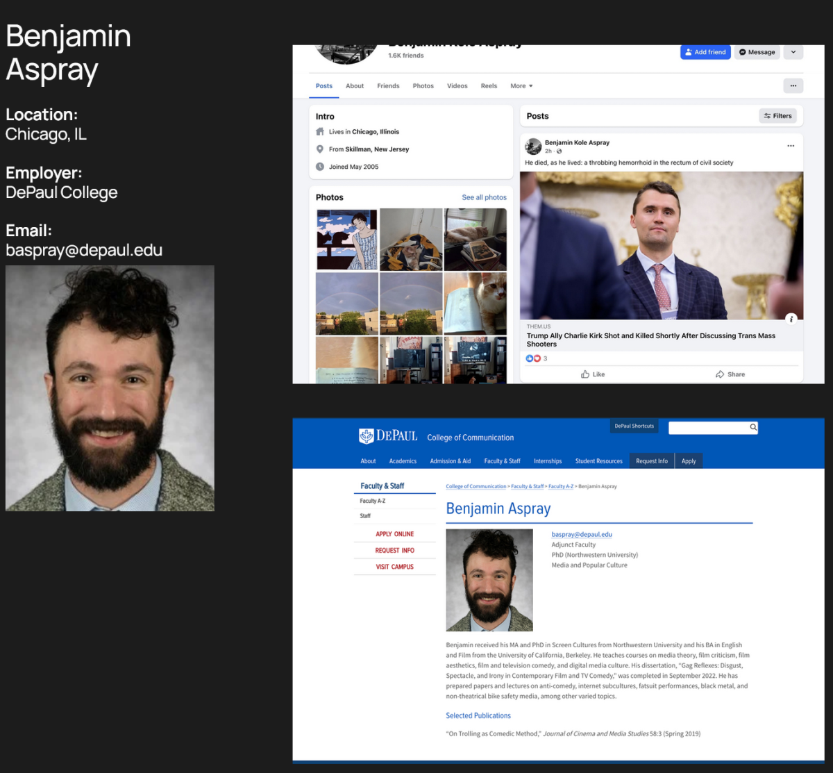This screenshot has height=773, width=833.
Task: Select Staff in the sidebar
Action: 365,516
